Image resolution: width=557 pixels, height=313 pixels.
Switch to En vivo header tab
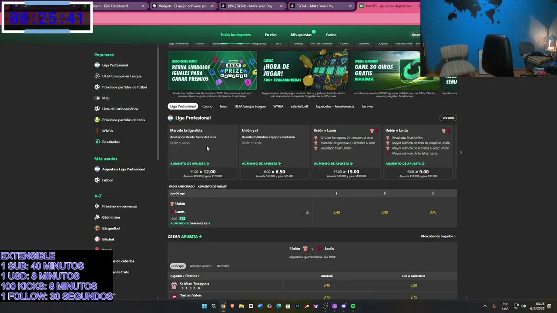tap(271, 35)
